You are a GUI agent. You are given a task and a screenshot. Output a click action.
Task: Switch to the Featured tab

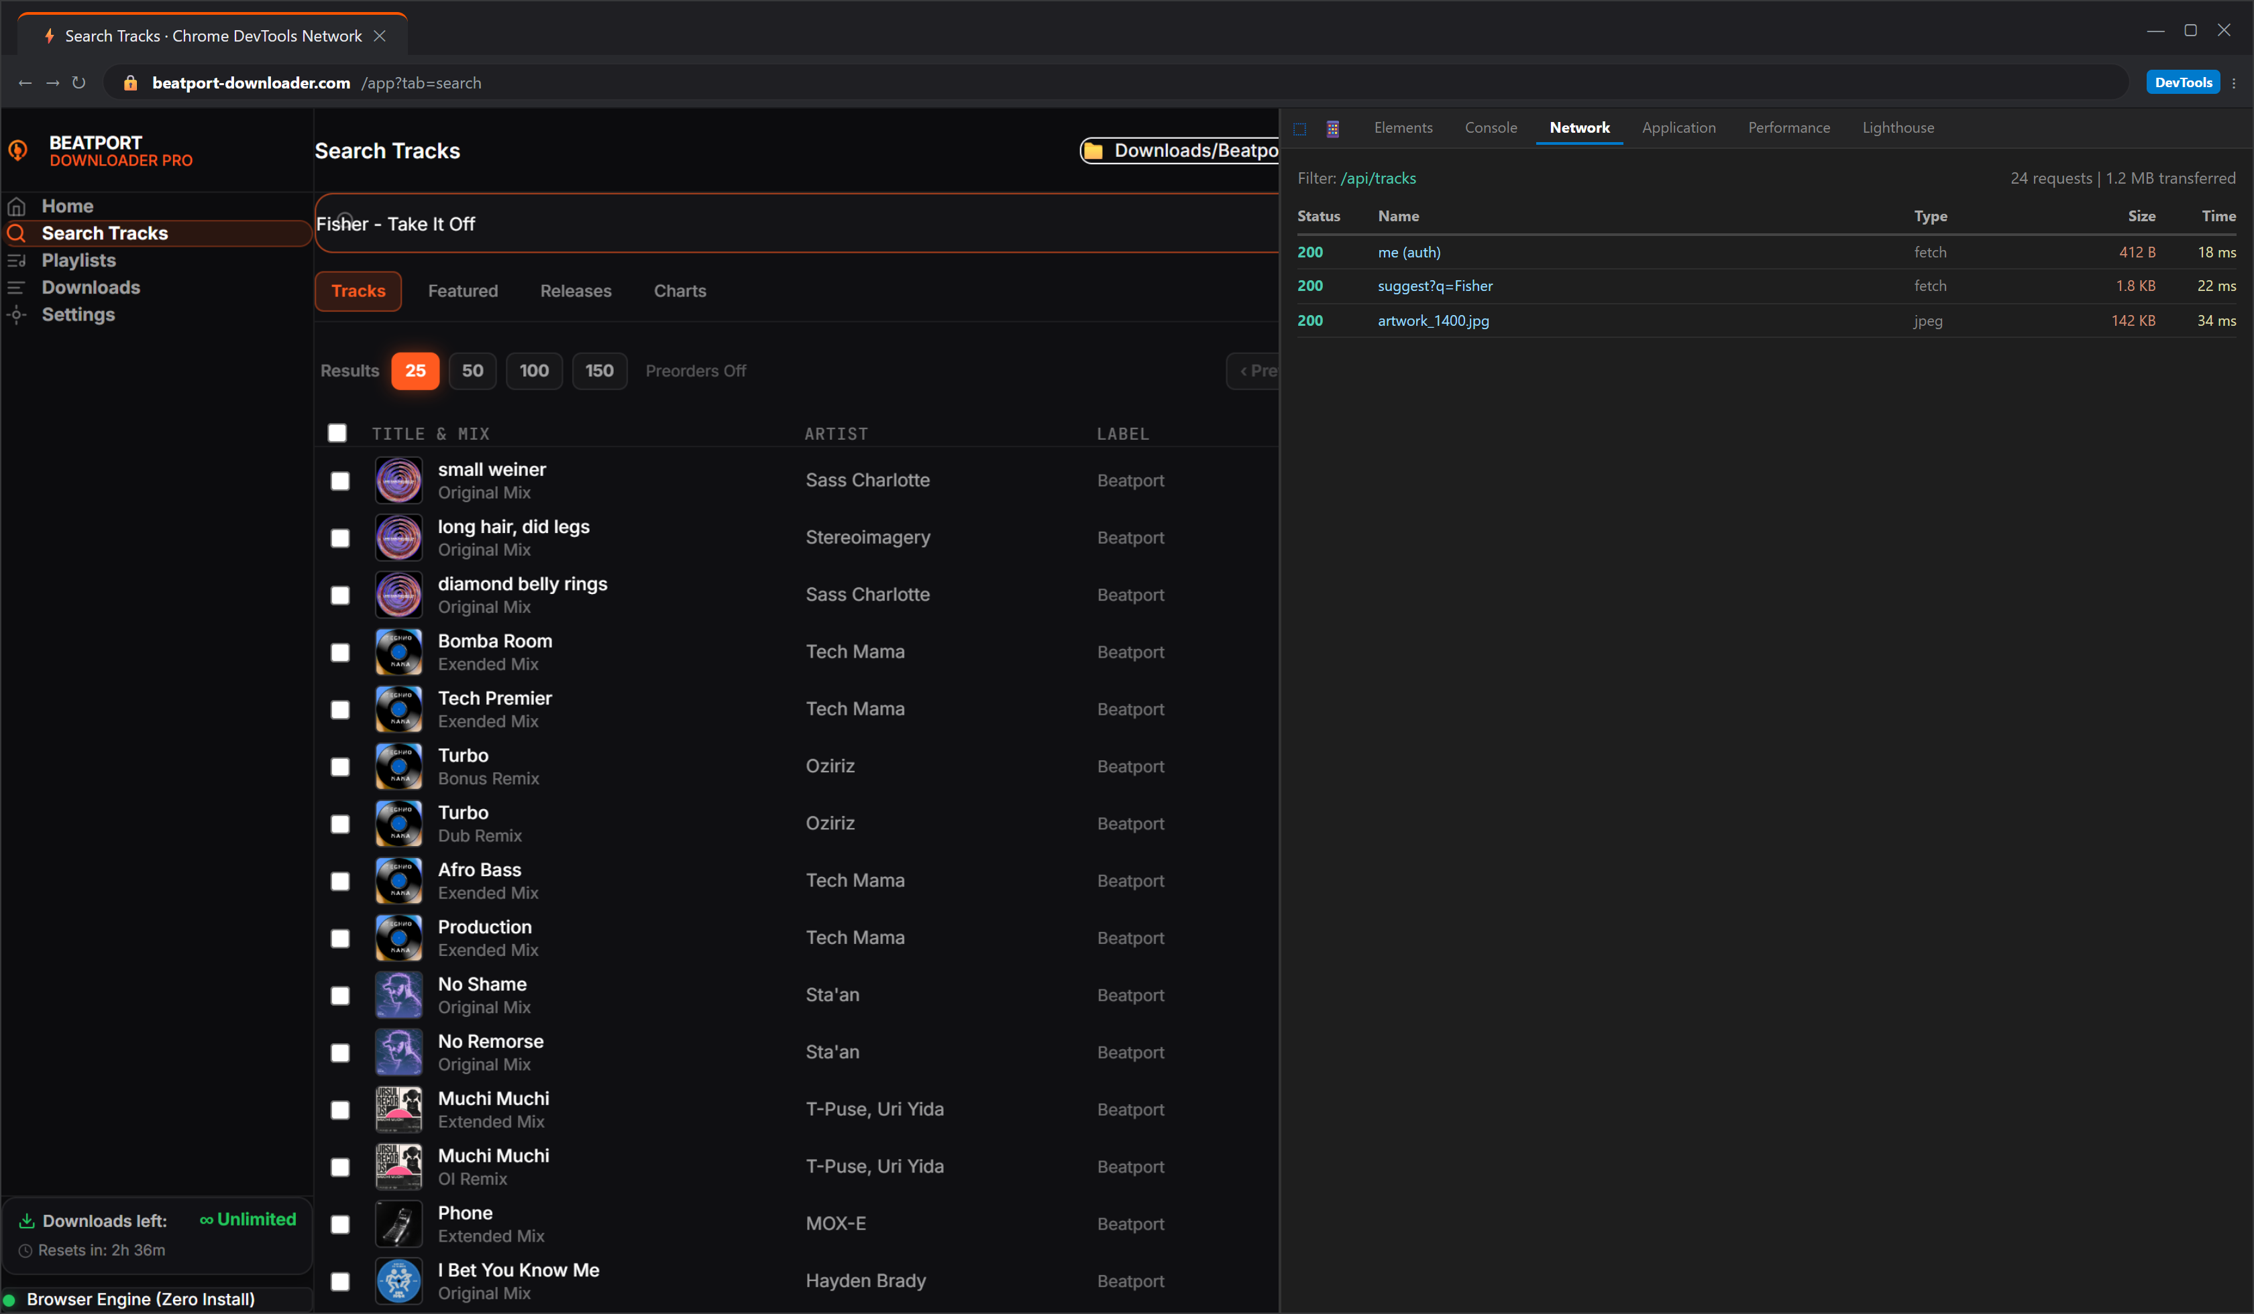464,292
